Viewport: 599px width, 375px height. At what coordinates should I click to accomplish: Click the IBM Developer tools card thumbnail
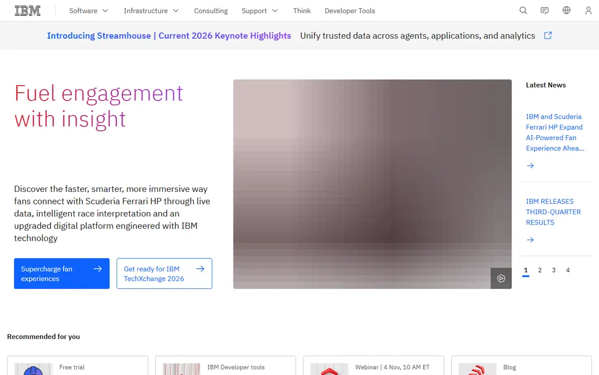(181, 369)
